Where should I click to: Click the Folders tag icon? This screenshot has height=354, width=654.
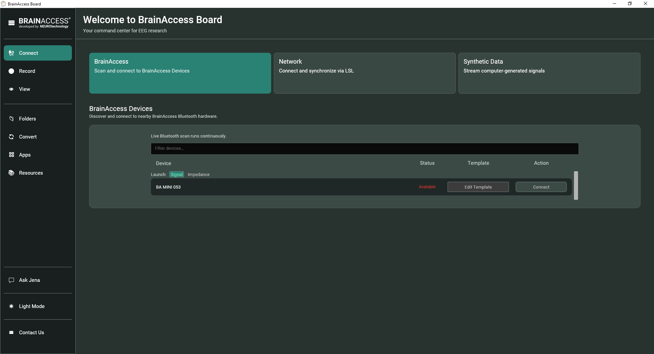coord(11,119)
